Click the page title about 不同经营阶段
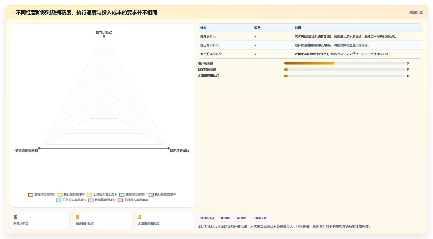 point(86,12)
